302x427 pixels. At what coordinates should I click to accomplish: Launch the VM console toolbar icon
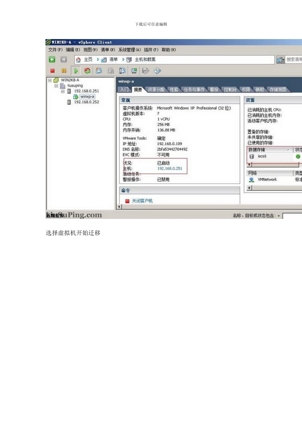point(134,71)
